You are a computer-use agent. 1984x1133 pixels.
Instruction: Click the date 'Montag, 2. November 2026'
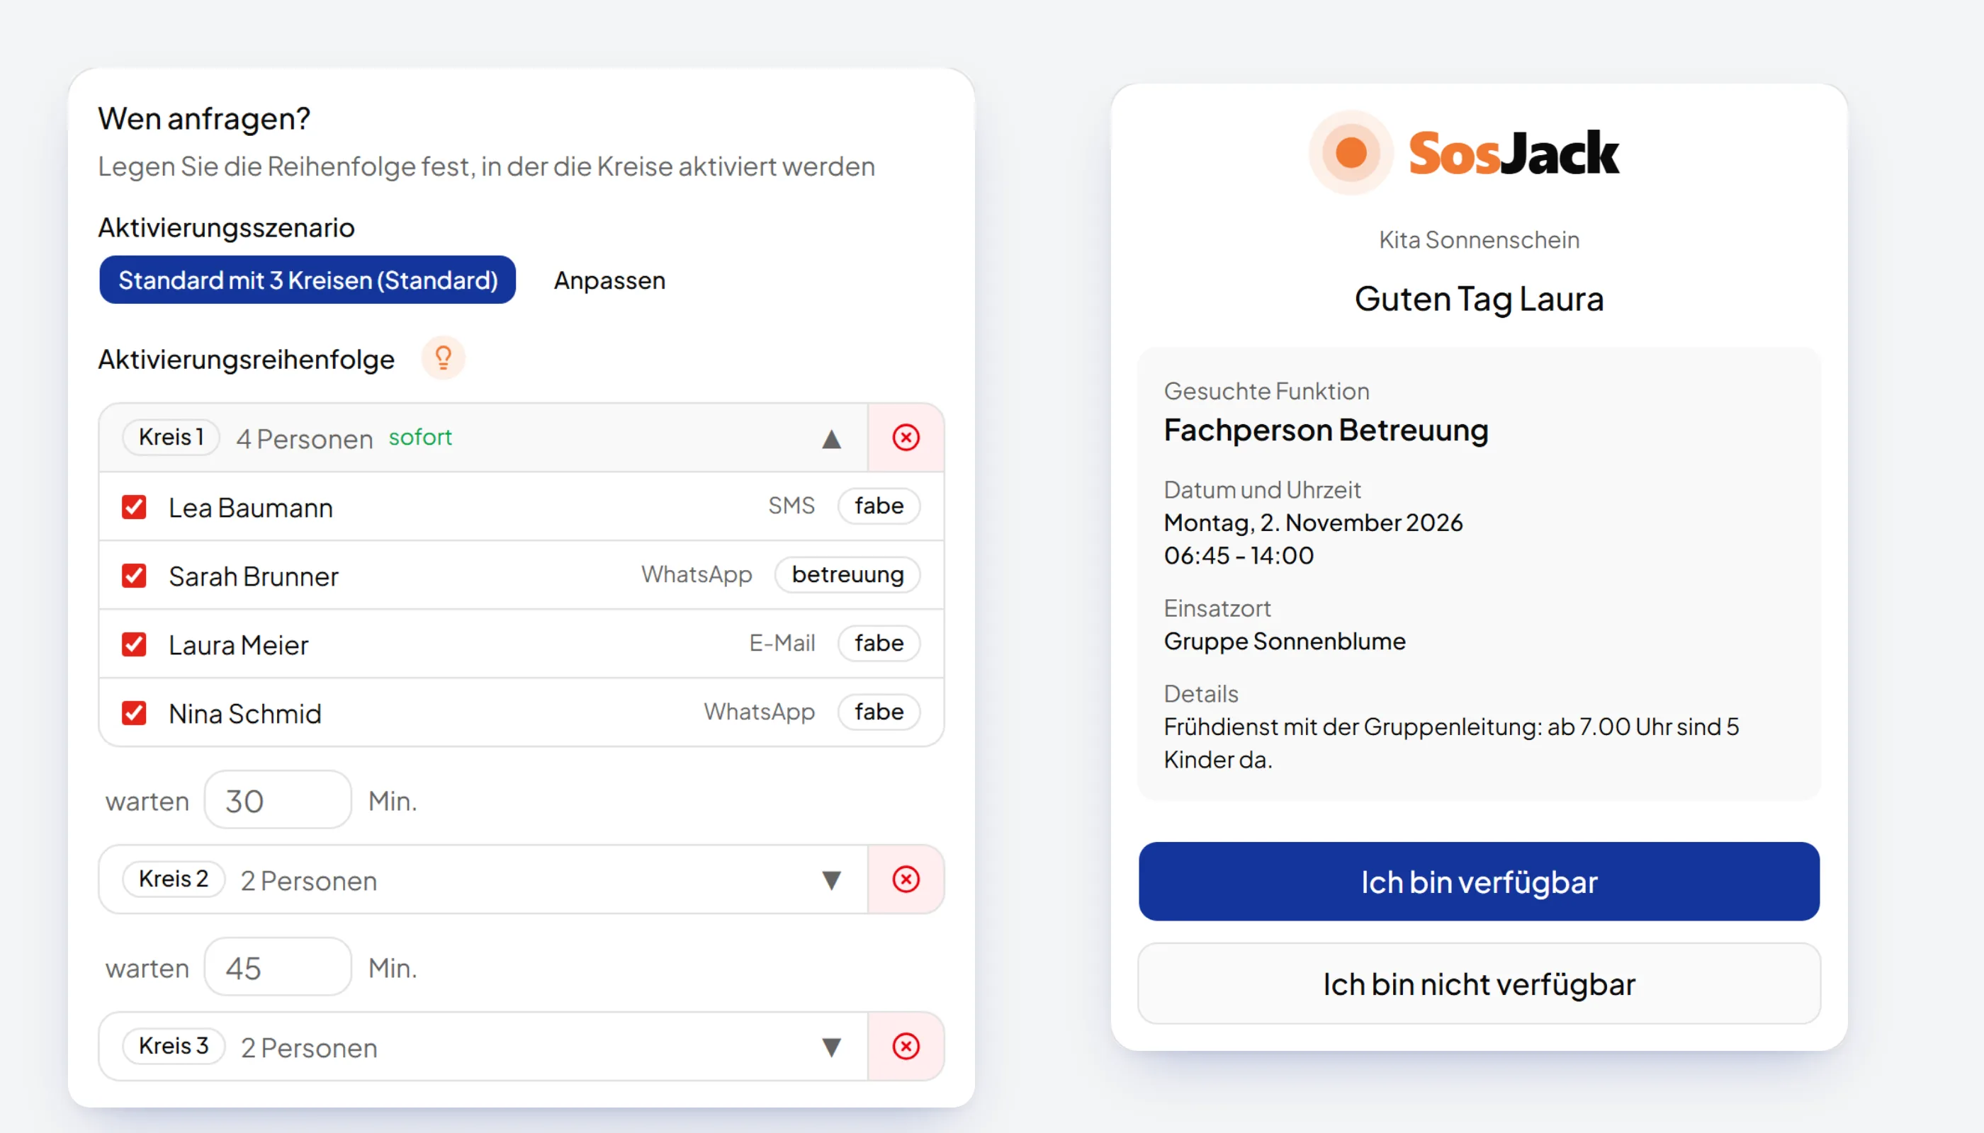(1314, 522)
